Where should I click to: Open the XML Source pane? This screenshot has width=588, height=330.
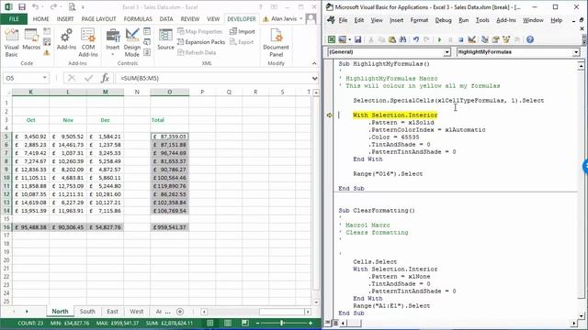(165, 39)
